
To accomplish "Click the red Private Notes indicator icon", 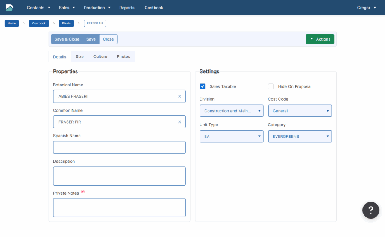I will (83, 192).
